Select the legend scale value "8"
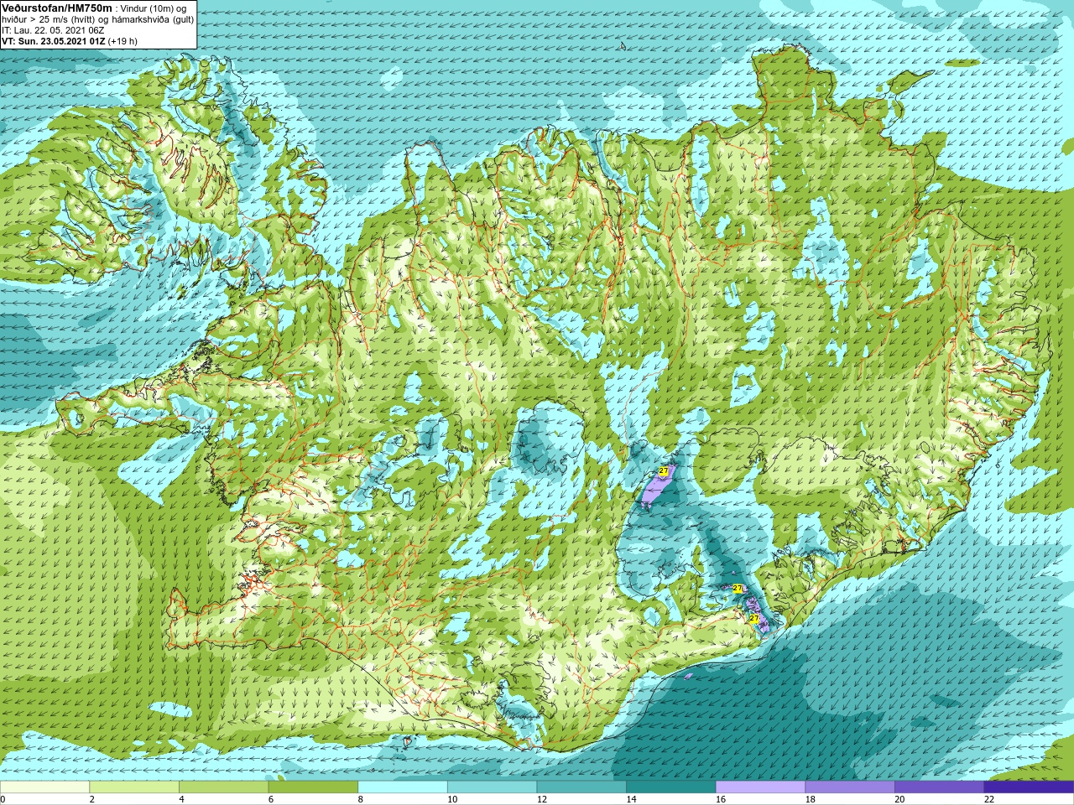Image resolution: width=1074 pixels, height=805 pixels. pyautogui.click(x=361, y=799)
